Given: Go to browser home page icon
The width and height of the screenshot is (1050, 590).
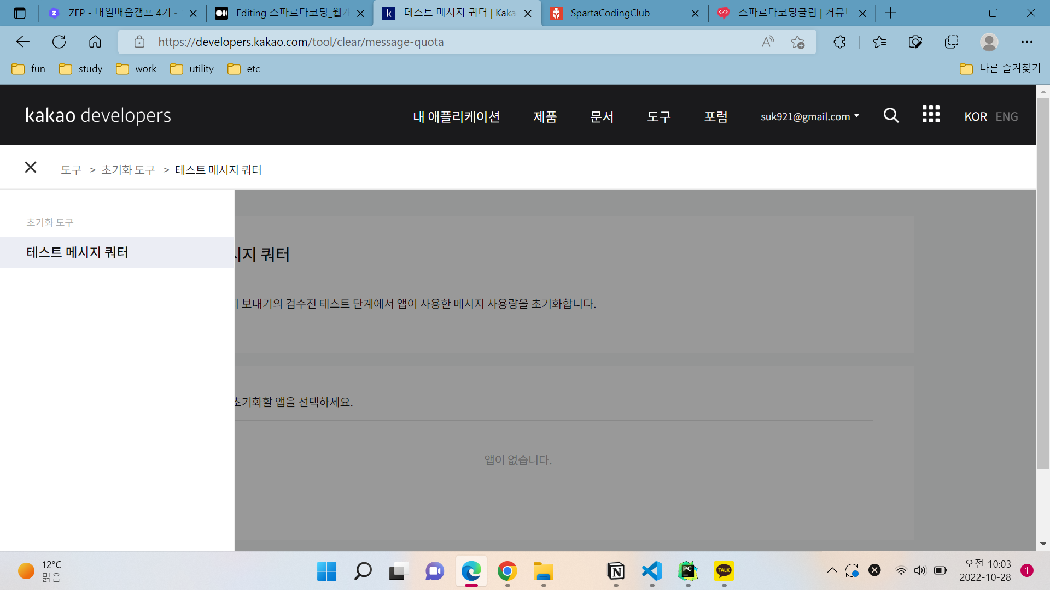Looking at the screenshot, I should tap(95, 42).
